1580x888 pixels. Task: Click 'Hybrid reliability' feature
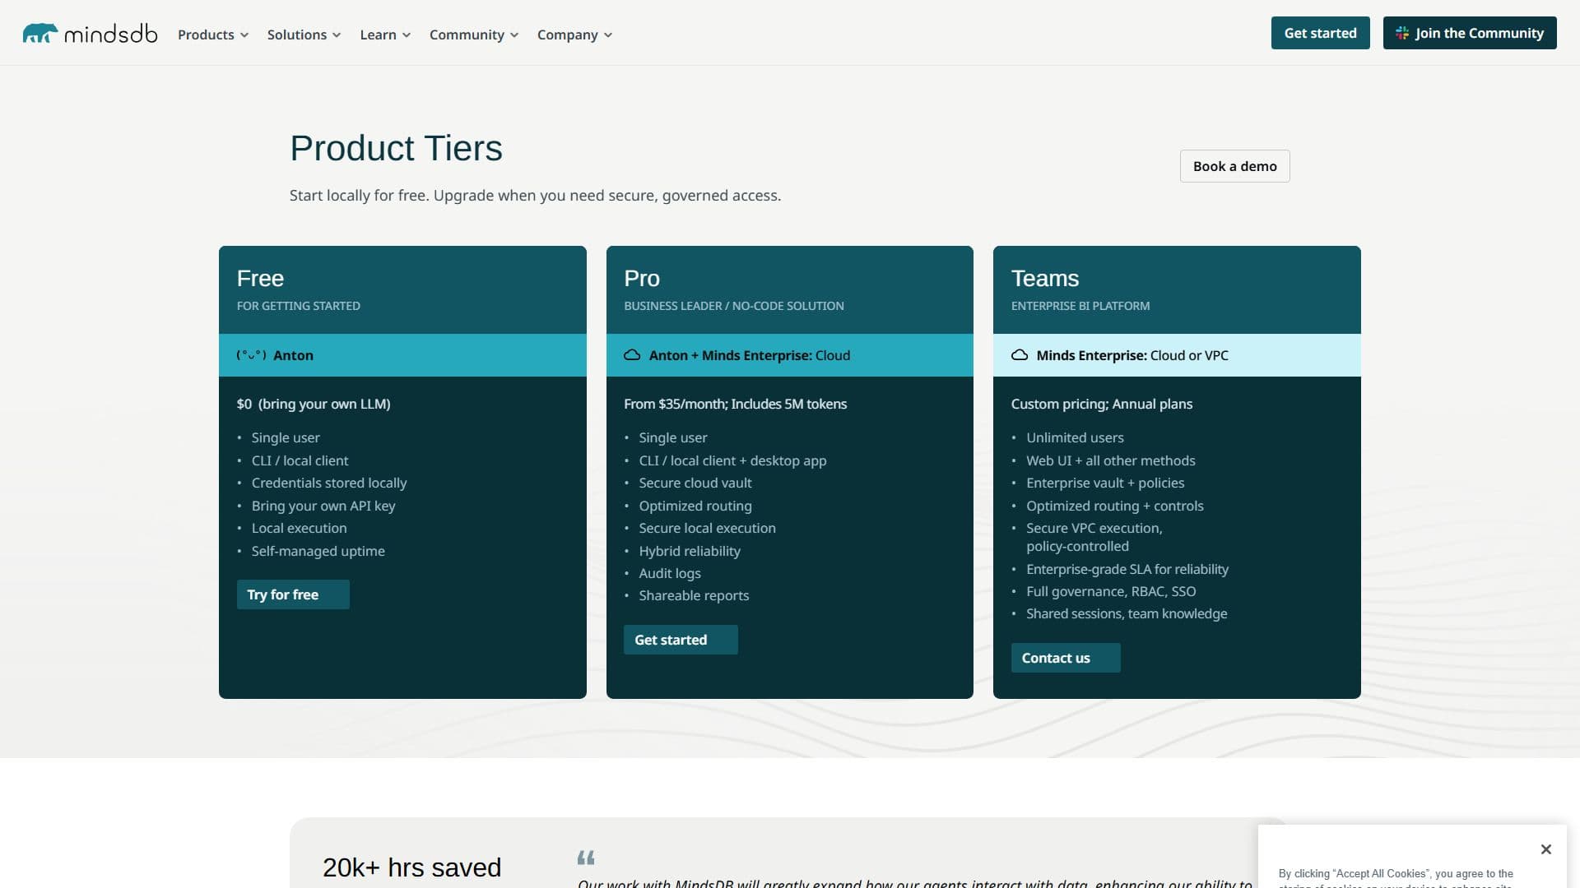[690, 551]
